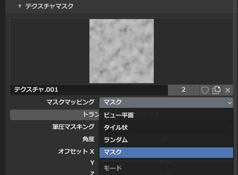The width and height of the screenshot is (238, 175).
Task: Collapse the テクスチャマスク panel triangle
Action: tap(19, 6)
